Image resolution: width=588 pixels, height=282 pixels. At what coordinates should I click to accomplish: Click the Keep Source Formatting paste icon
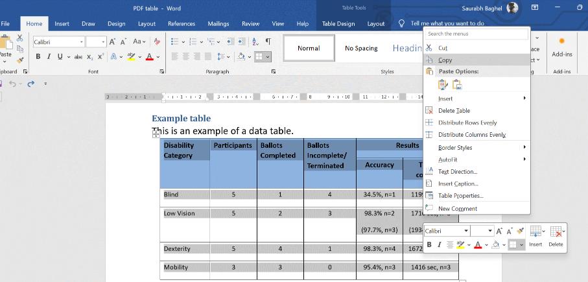443,84
